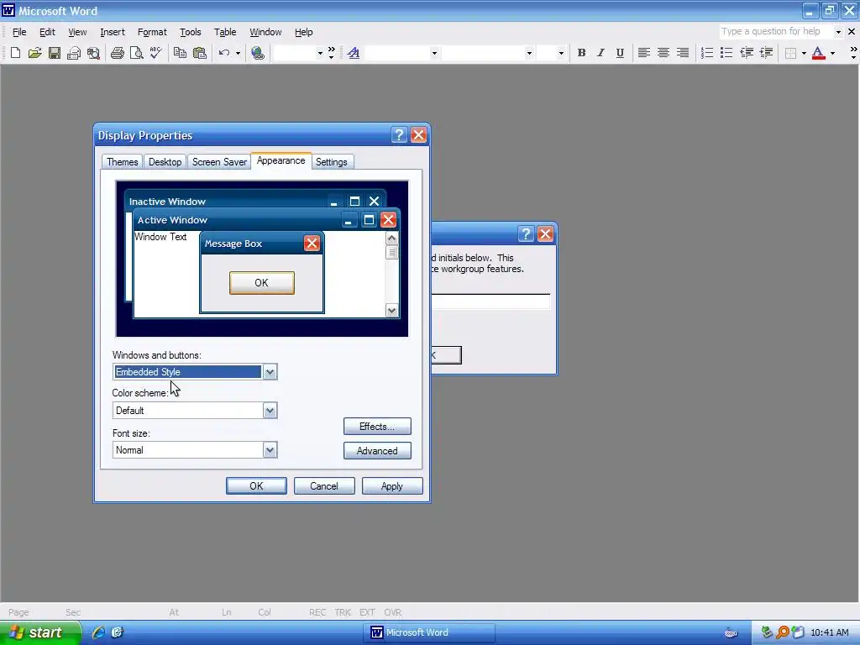Click the Font Color red A swatch
This screenshot has width=860, height=645.
818,53
